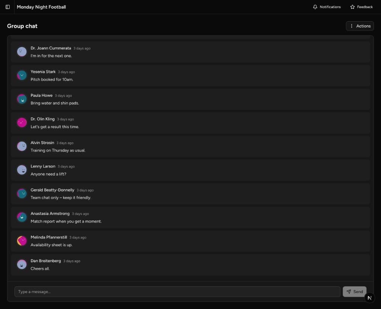This screenshot has width=381, height=309.
Task: Click Gerald Beatty-Donnelly's avatar
Action: click(22, 193)
